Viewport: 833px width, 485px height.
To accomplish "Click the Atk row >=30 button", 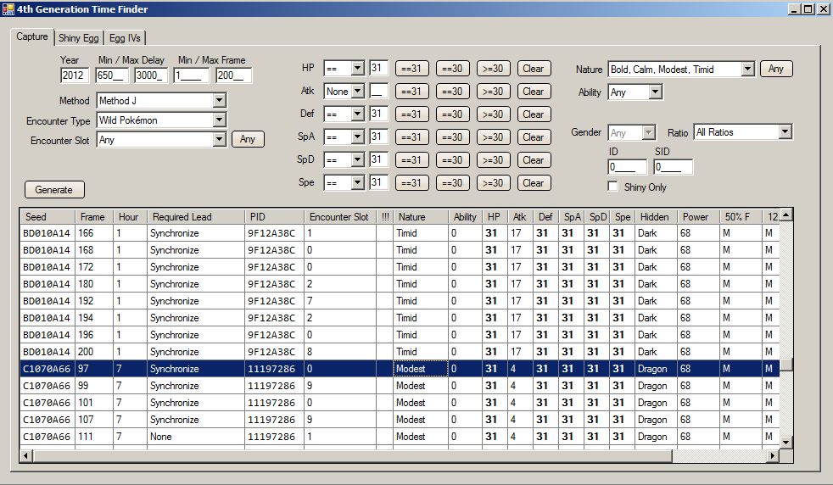I will (x=493, y=92).
